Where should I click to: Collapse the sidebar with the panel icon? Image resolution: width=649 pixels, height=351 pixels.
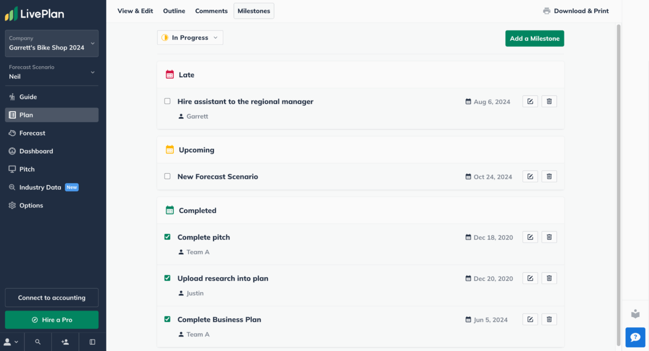[93, 342]
